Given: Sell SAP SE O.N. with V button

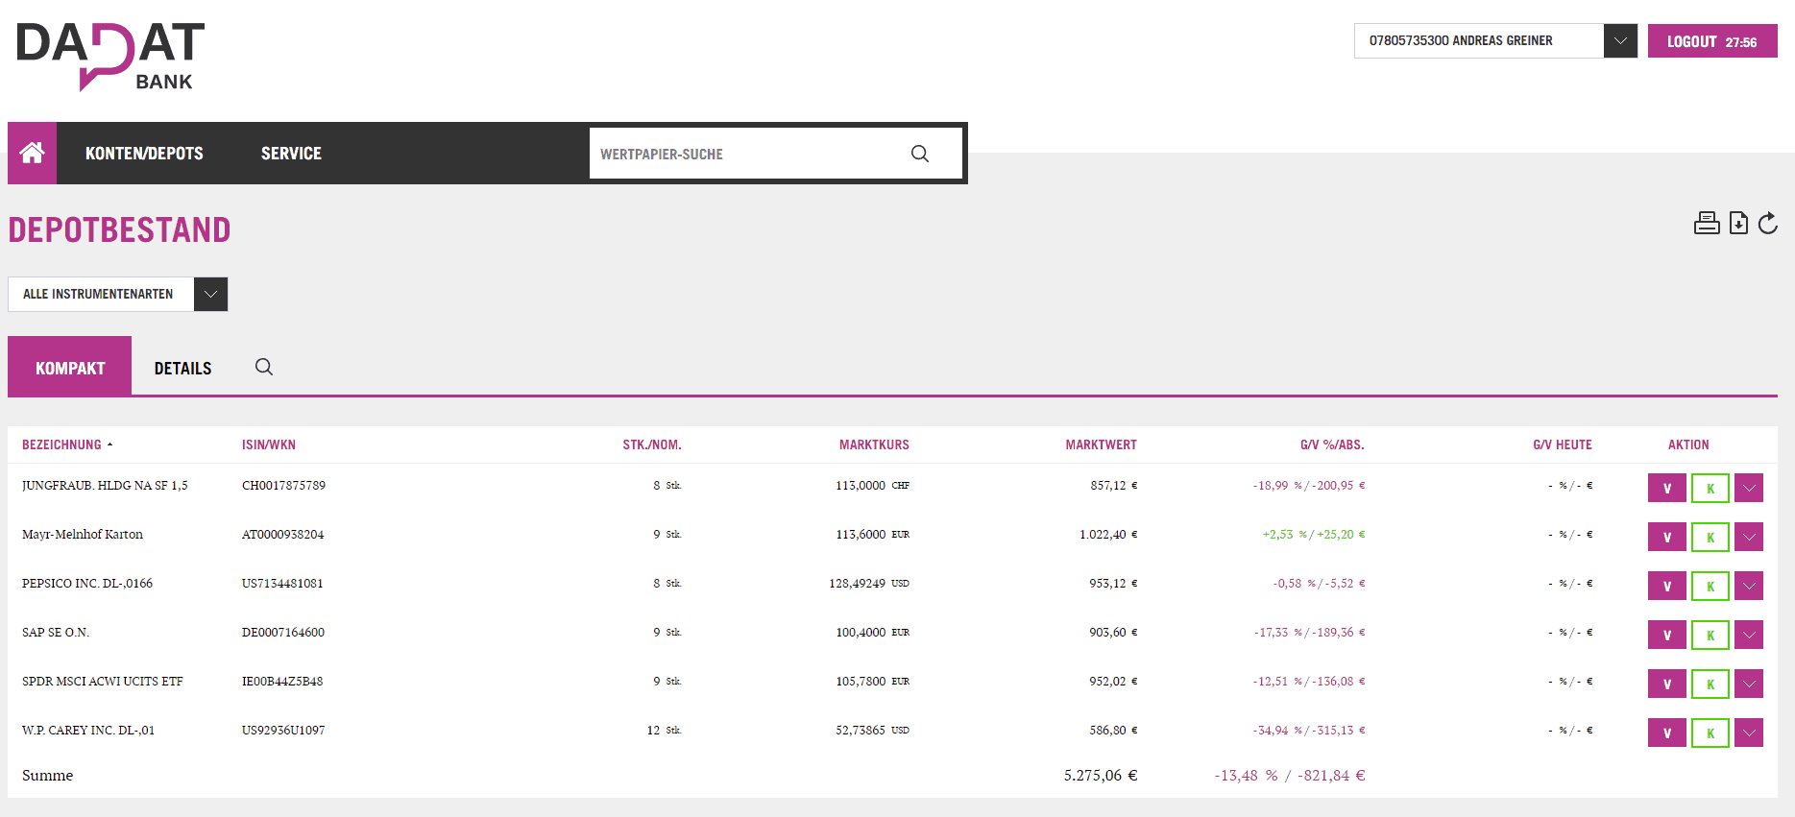Looking at the screenshot, I should click(x=1666, y=635).
